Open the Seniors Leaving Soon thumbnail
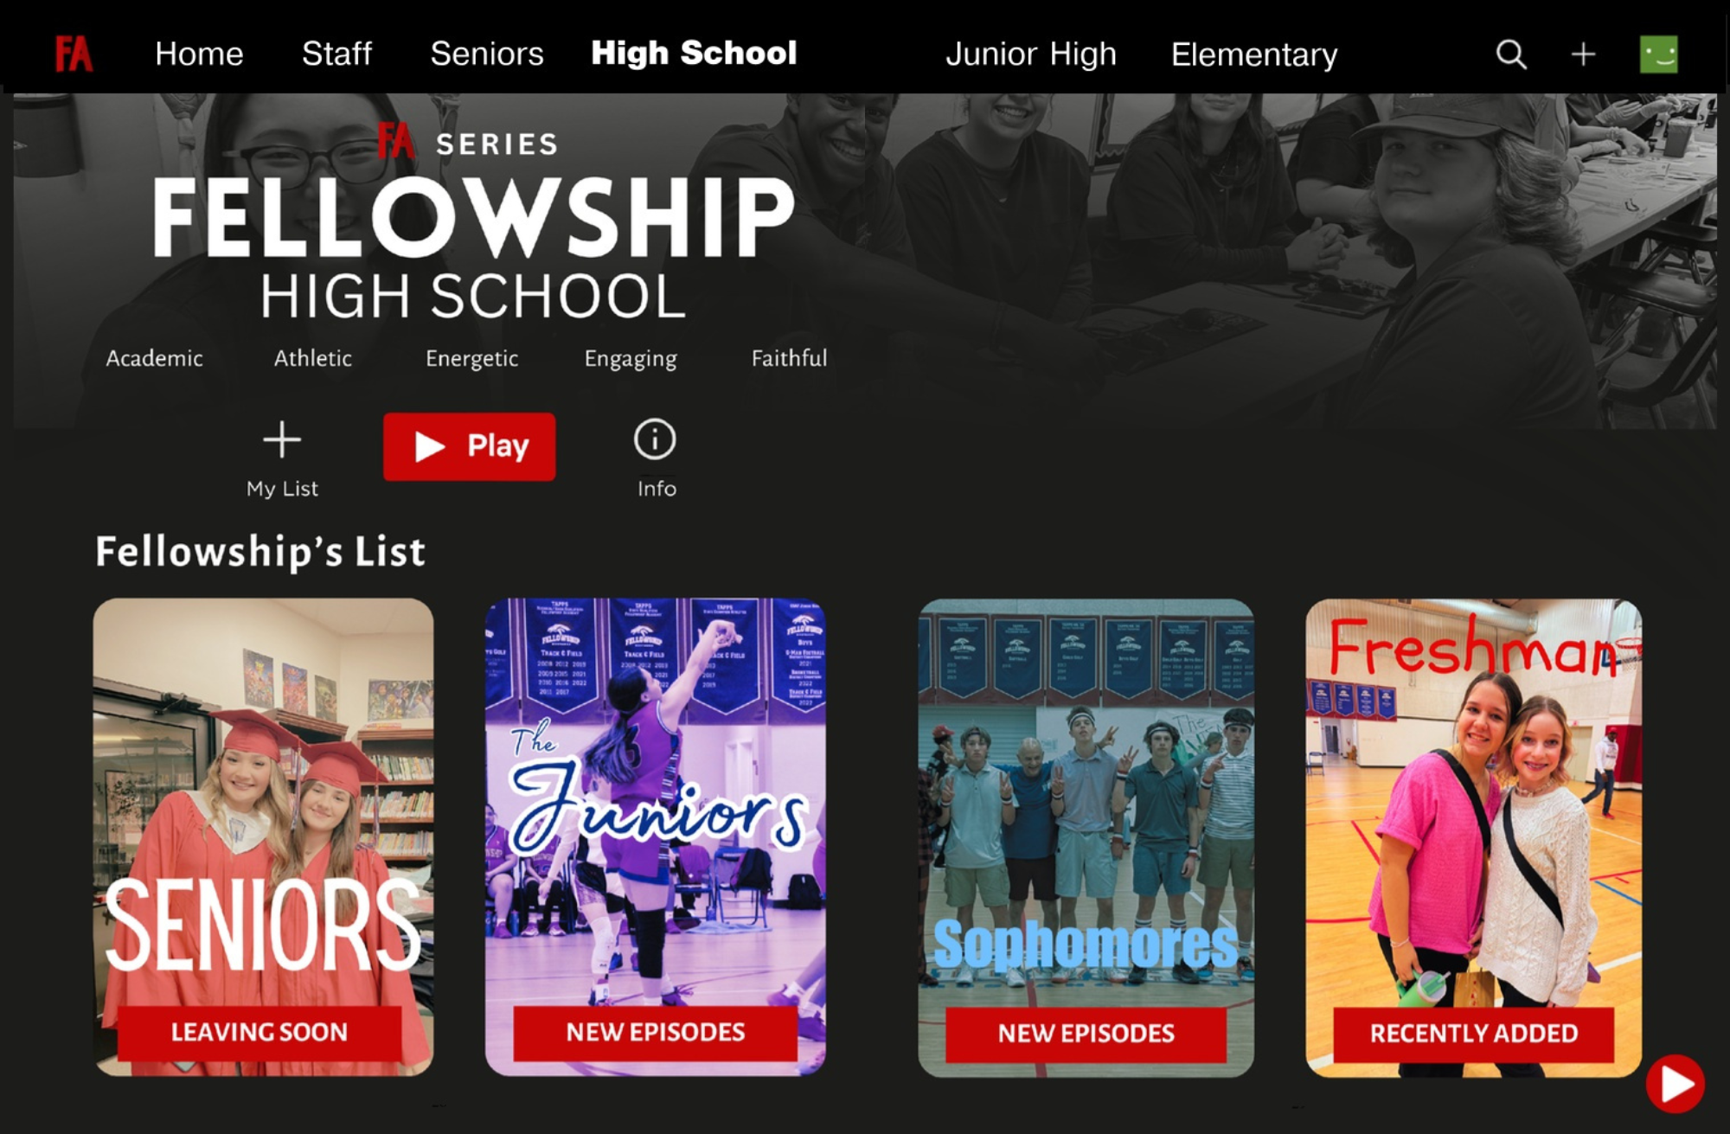 click(263, 837)
